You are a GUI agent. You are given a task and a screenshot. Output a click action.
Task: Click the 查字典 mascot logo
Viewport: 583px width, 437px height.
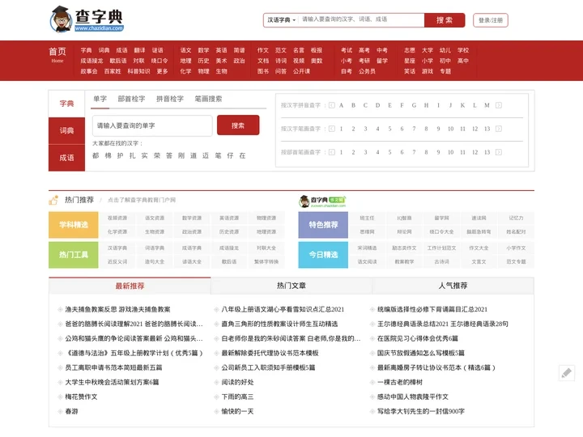pos(87,19)
